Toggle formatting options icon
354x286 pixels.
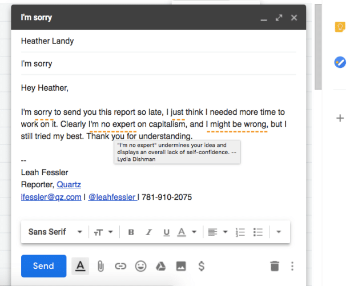(x=81, y=266)
